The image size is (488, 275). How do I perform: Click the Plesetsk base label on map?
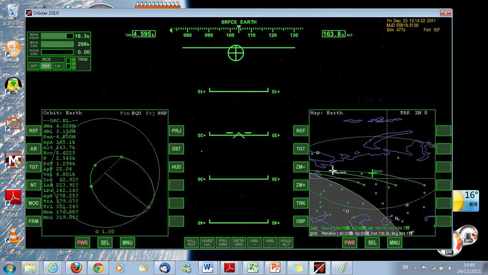coord(340,173)
